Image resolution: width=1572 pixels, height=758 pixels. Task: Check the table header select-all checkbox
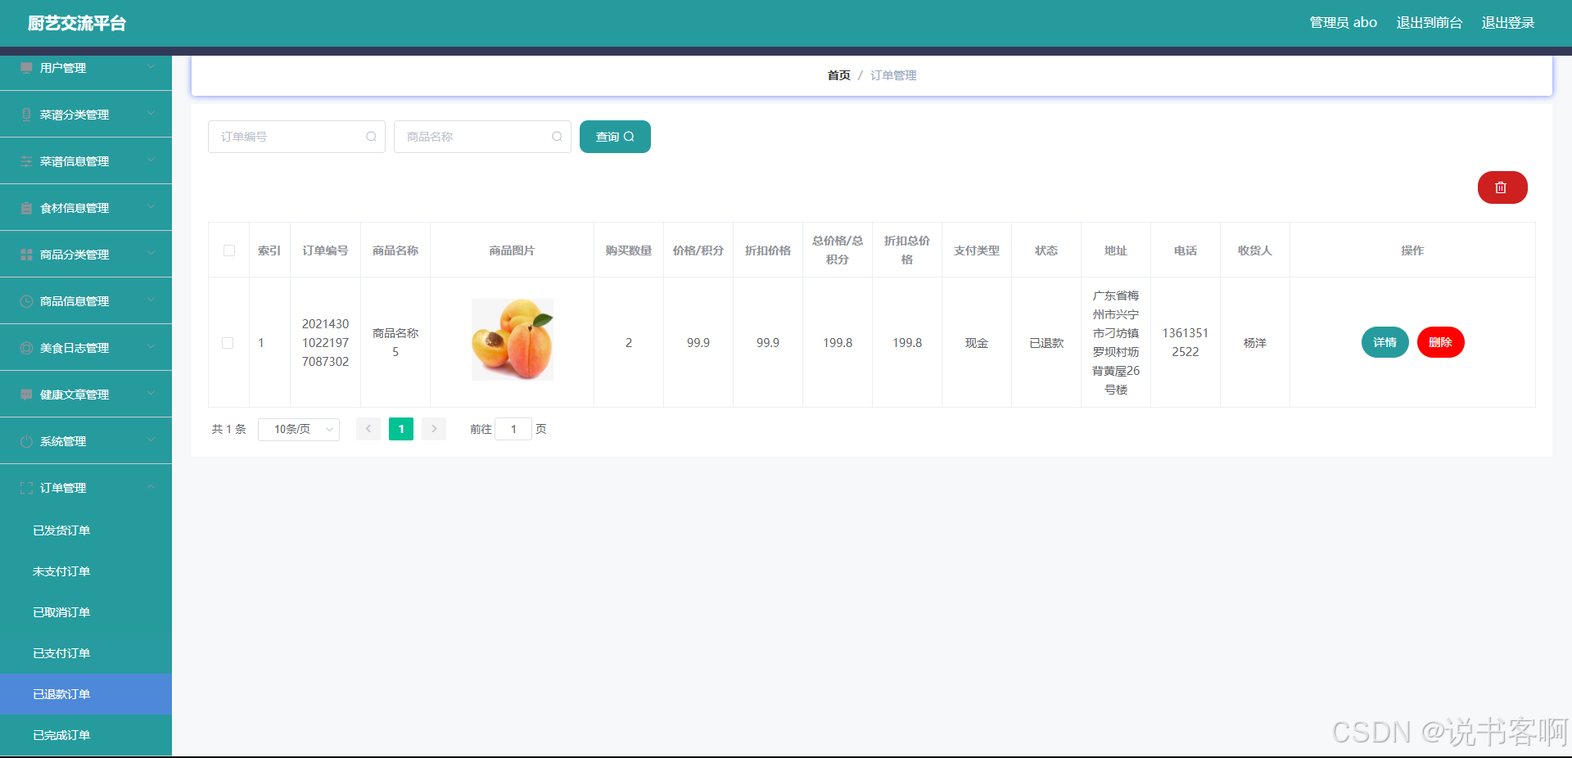click(228, 251)
